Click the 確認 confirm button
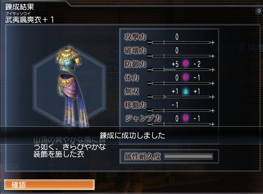Viewport: 263px width, 194px height. [x=49, y=185]
